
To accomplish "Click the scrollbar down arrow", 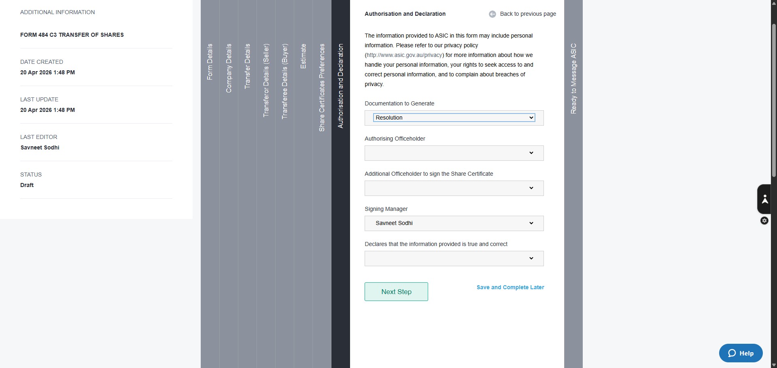I will point(774,365).
